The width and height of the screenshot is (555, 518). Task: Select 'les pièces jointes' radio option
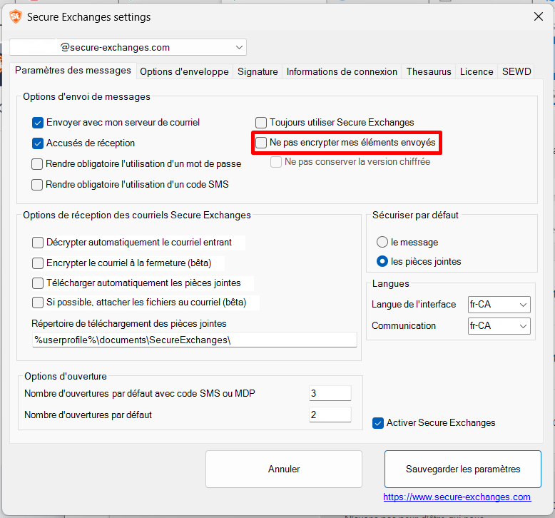(x=382, y=261)
